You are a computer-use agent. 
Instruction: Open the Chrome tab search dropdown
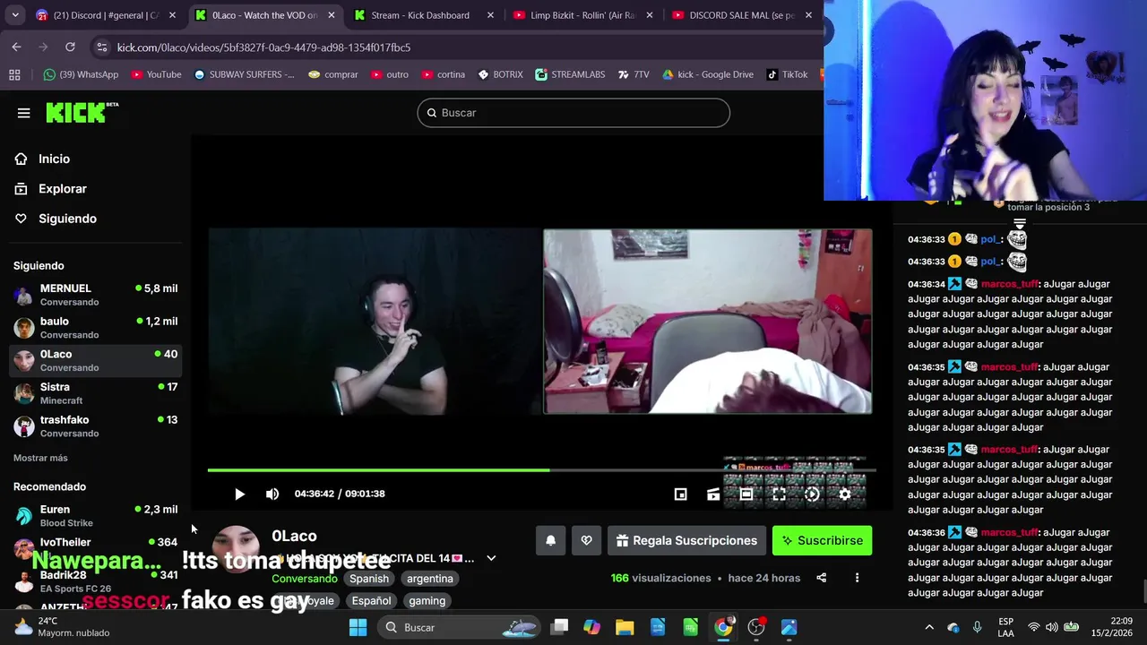pos(15,15)
